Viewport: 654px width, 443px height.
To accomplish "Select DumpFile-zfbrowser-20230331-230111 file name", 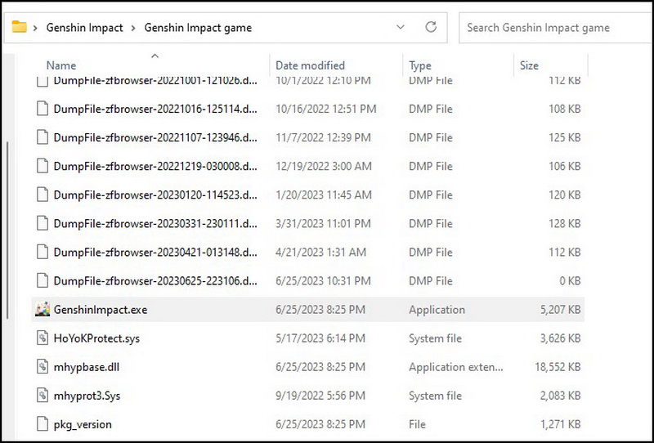I will coord(155,224).
